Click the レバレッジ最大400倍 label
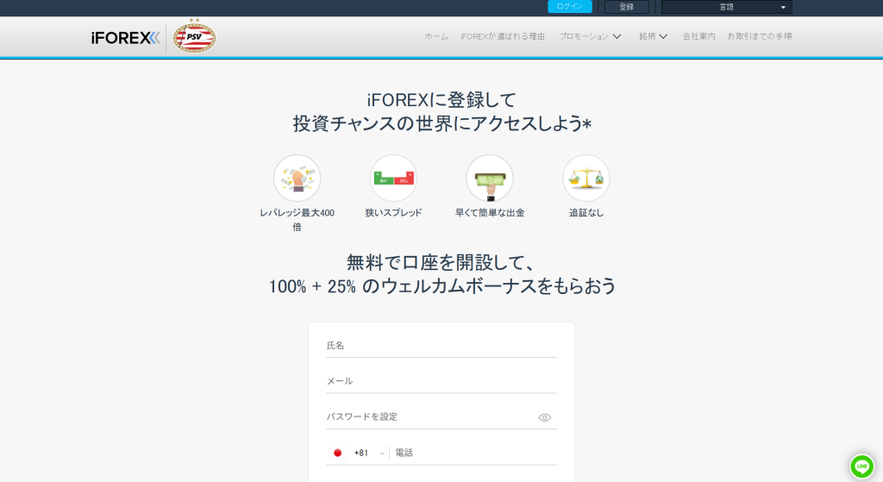Image resolution: width=883 pixels, height=482 pixels. tap(297, 220)
